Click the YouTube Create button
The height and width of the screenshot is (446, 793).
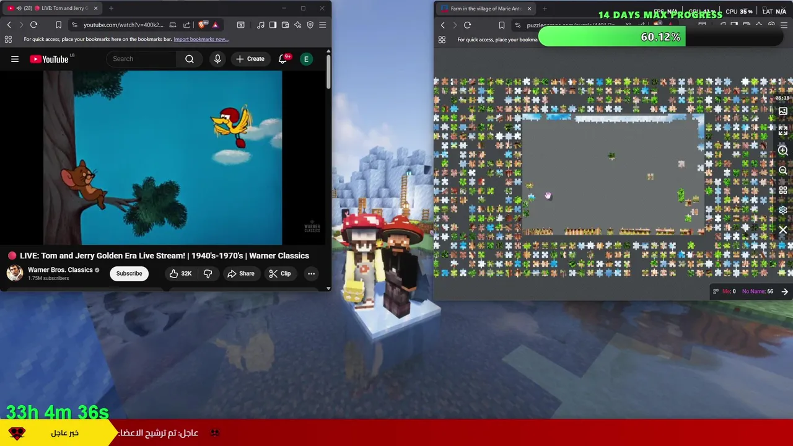(250, 59)
